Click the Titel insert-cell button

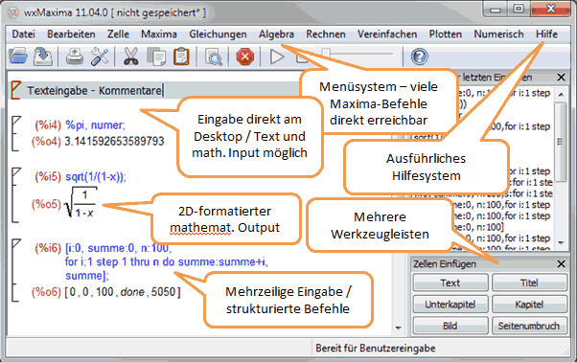[x=529, y=283]
